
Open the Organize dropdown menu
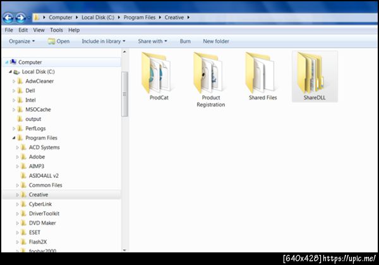click(21, 41)
